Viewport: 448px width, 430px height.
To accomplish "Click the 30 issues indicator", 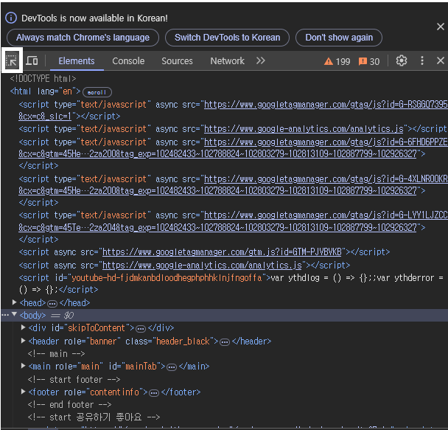I will pos(369,61).
